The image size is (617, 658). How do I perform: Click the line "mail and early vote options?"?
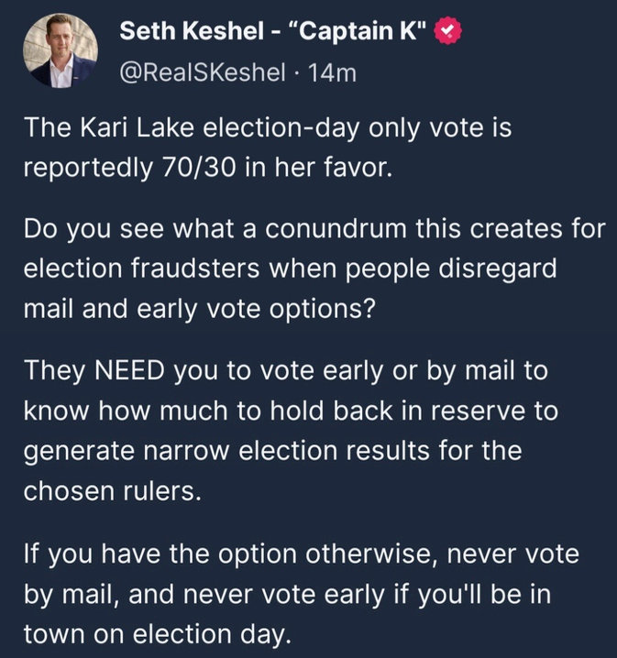(200, 307)
